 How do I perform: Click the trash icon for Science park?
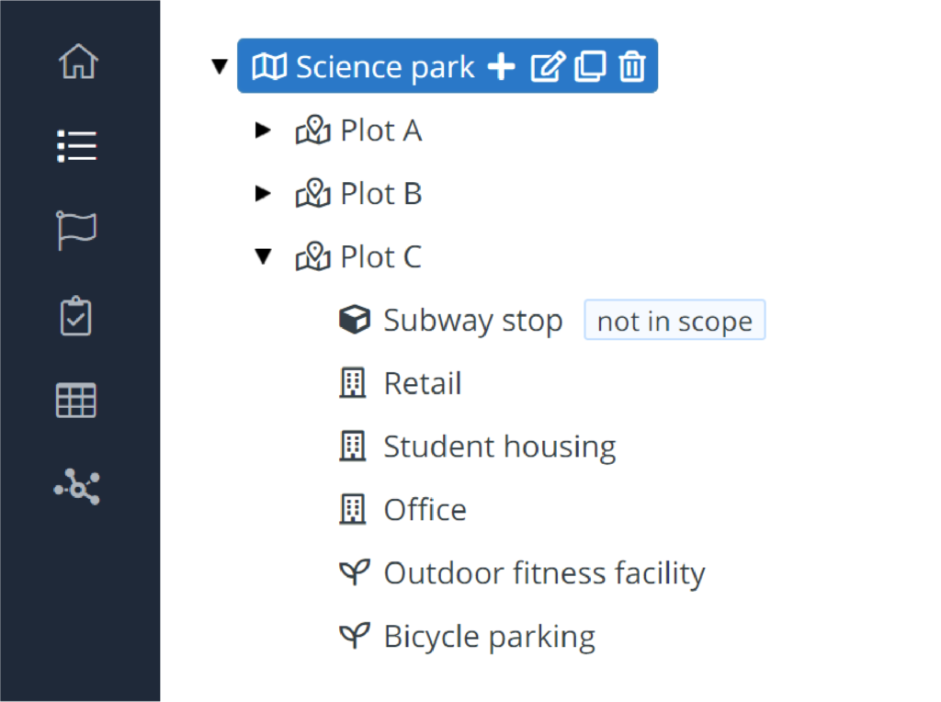point(632,66)
